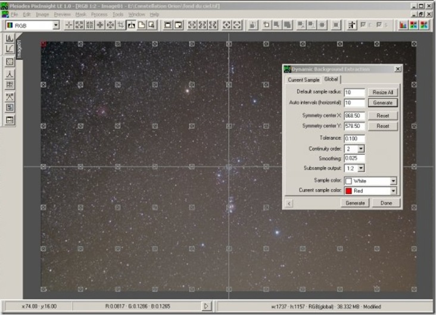Click the Tolerance field showing 0.100
Image resolution: width=436 pixels, height=315 pixels.
click(x=354, y=139)
